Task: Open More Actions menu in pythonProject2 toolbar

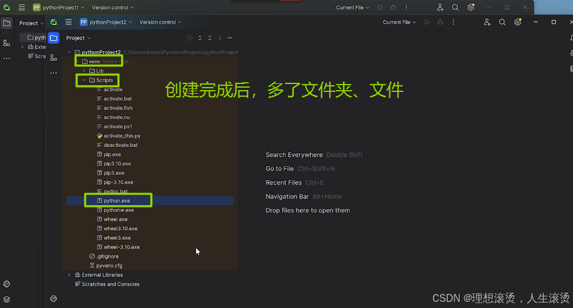Action: [x=453, y=23]
